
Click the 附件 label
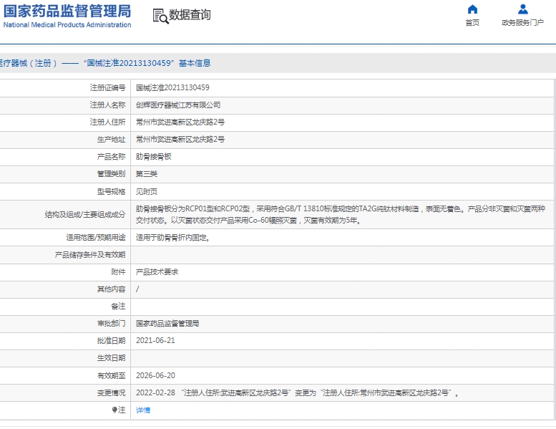118,272
